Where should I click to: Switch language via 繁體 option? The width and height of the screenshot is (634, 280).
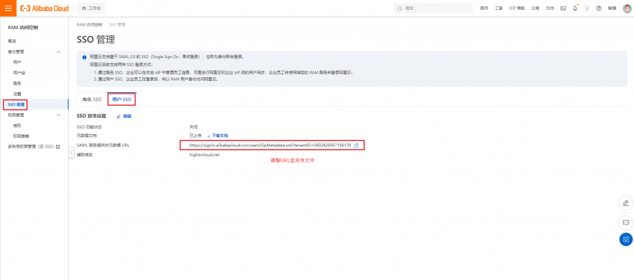[x=612, y=8]
